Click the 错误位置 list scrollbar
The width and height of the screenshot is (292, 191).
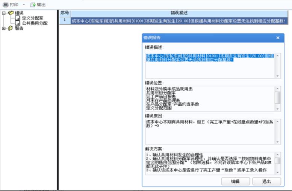(x=278, y=98)
